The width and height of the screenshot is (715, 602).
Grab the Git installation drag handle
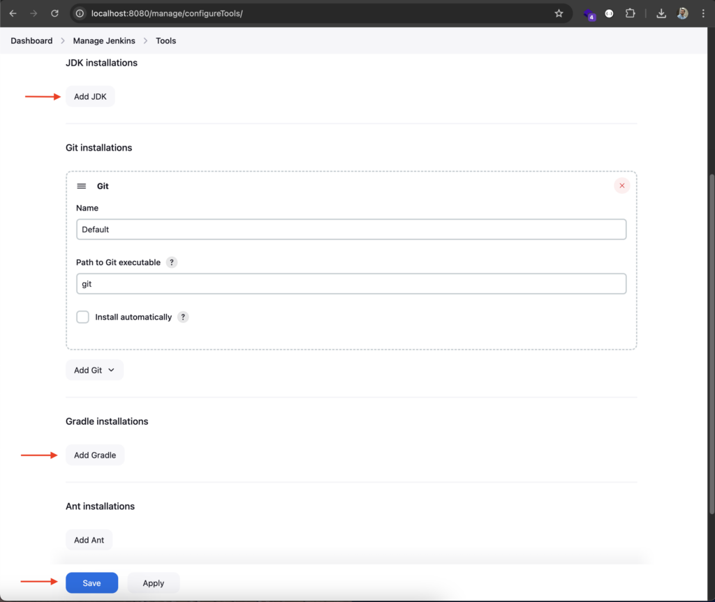coord(82,186)
